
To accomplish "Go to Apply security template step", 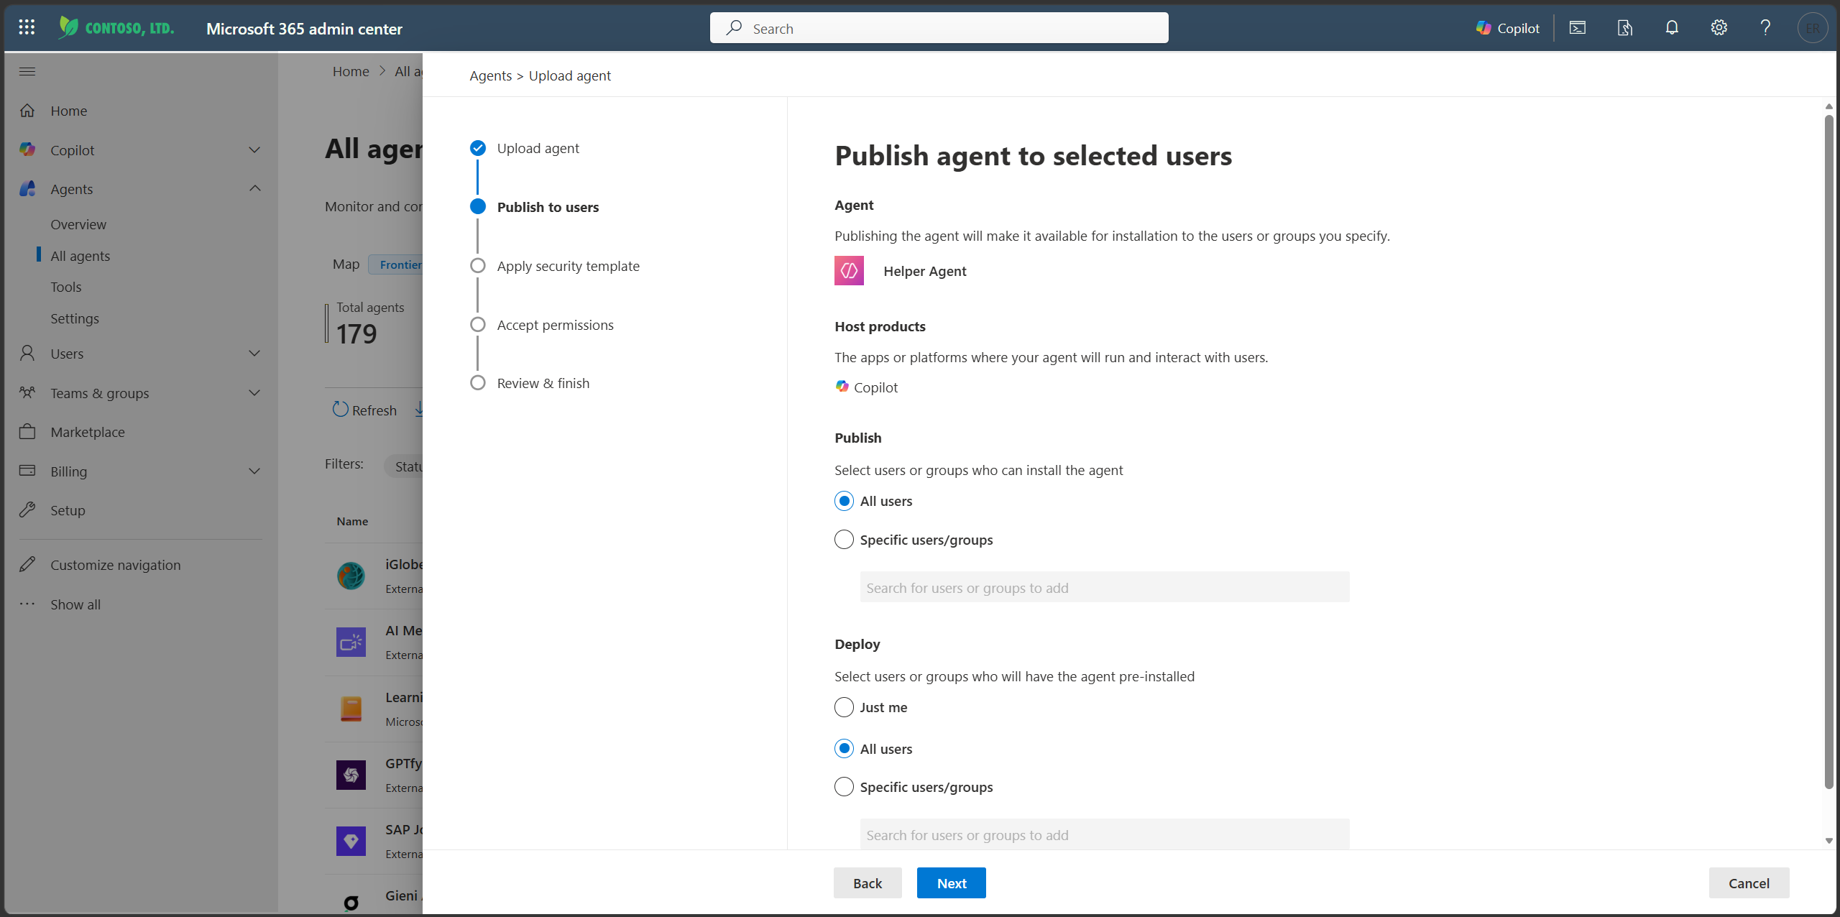I will coord(568,266).
